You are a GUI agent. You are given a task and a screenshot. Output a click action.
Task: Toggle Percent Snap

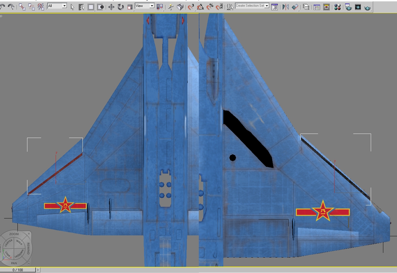(x=210, y=7)
